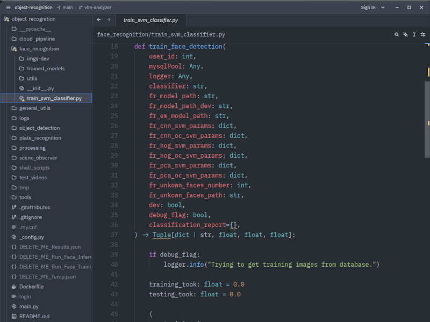The image size is (430, 322).
Task: Open buffer search with the magnifier icon
Action: (397, 34)
